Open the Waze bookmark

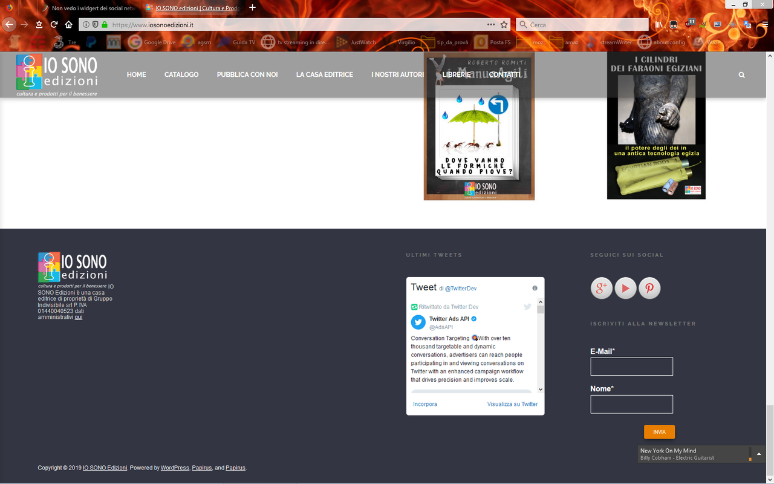(x=707, y=42)
